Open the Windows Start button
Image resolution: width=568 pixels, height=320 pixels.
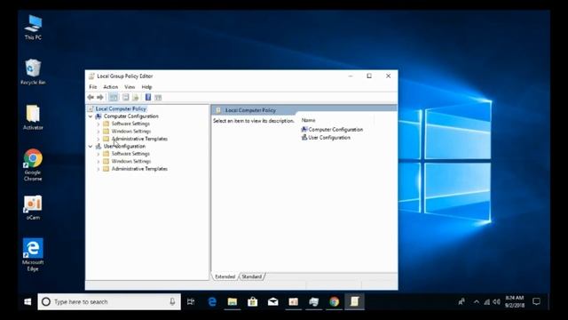coord(28,301)
